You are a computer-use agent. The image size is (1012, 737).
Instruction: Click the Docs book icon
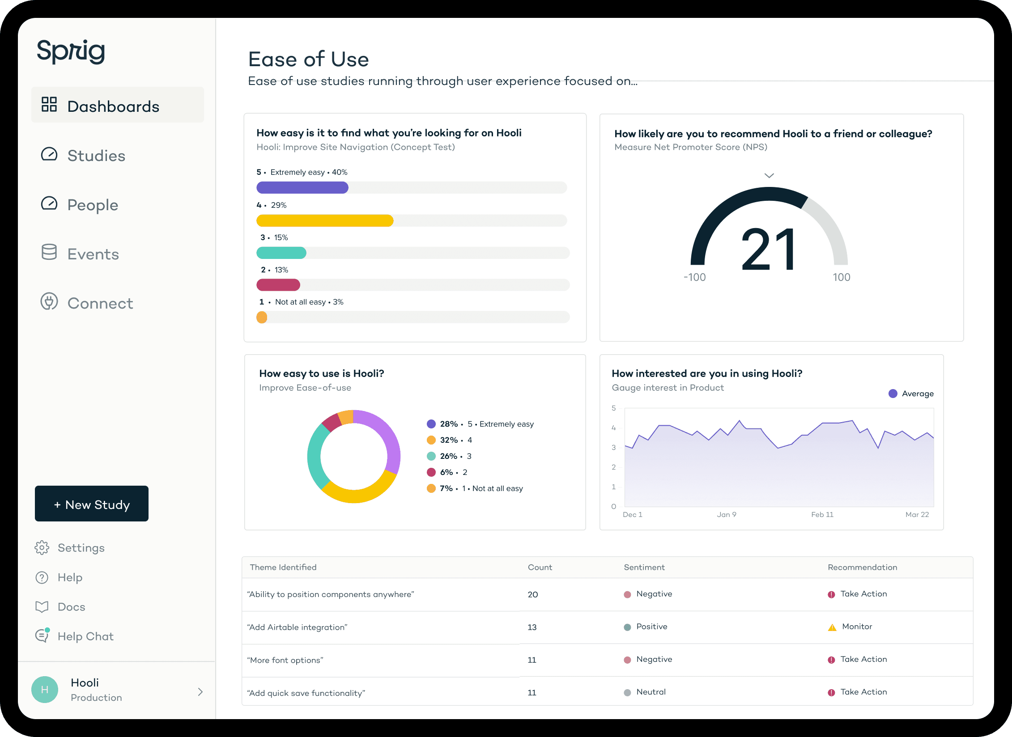pyautogui.click(x=42, y=607)
